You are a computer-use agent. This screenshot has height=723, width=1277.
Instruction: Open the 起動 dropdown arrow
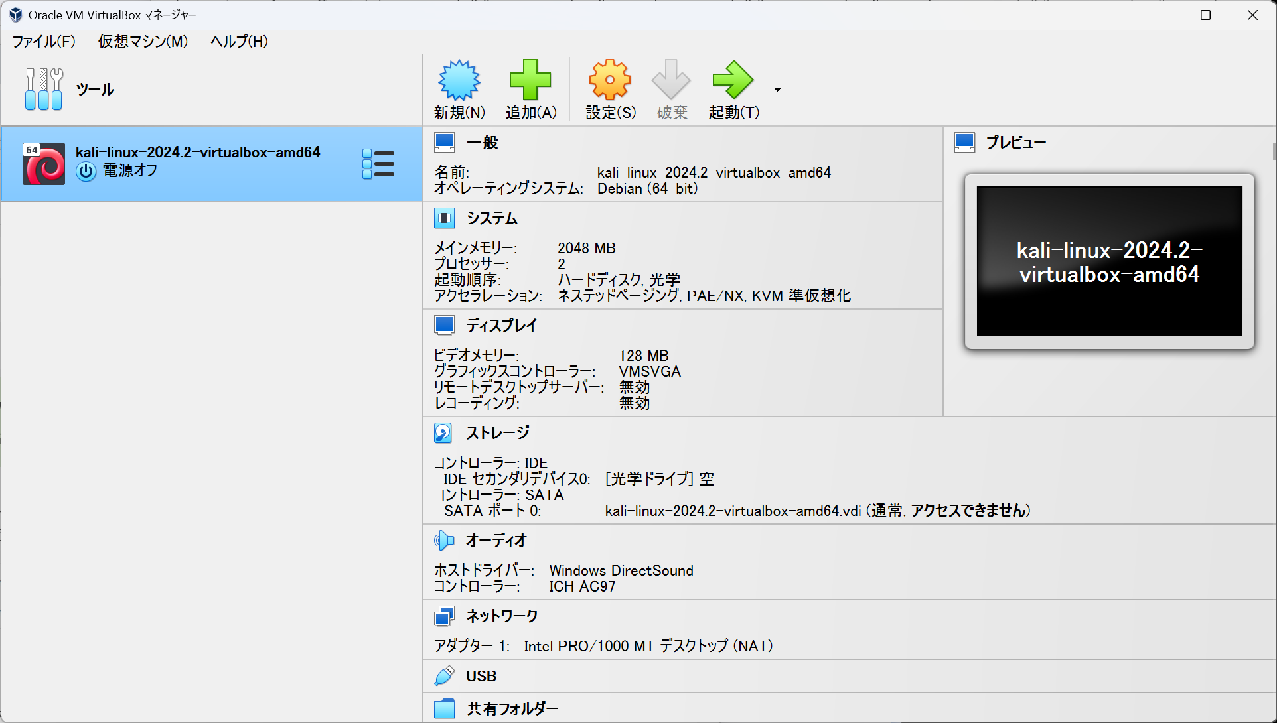[777, 88]
